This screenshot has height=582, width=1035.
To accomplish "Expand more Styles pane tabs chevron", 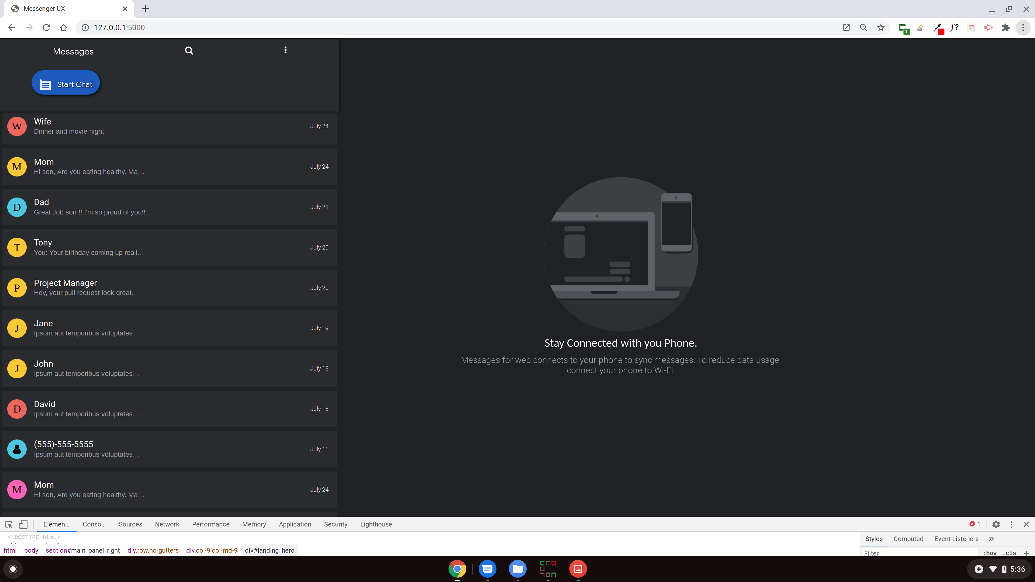I will pos(991,539).
